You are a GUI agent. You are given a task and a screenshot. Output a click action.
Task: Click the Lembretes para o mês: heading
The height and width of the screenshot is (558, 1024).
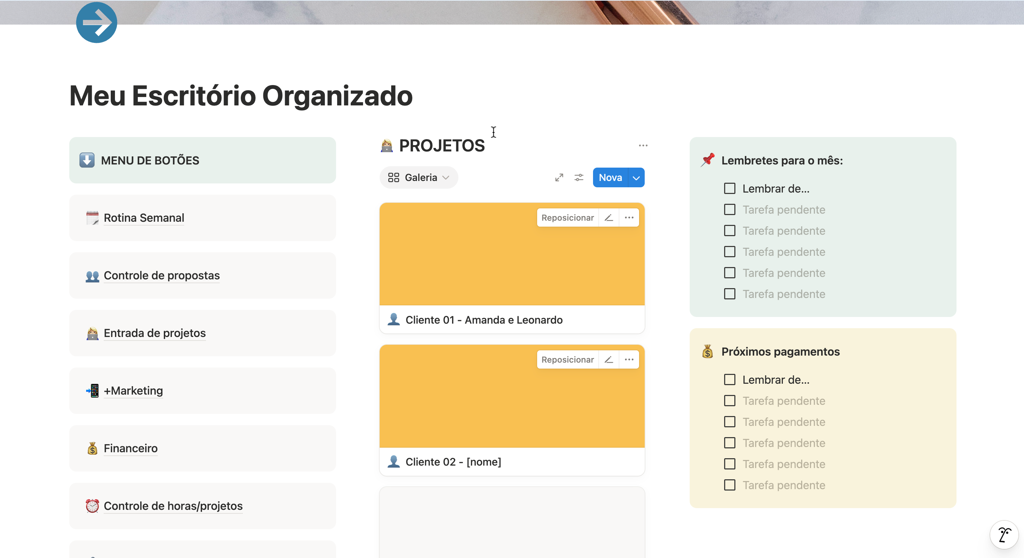(x=782, y=160)
